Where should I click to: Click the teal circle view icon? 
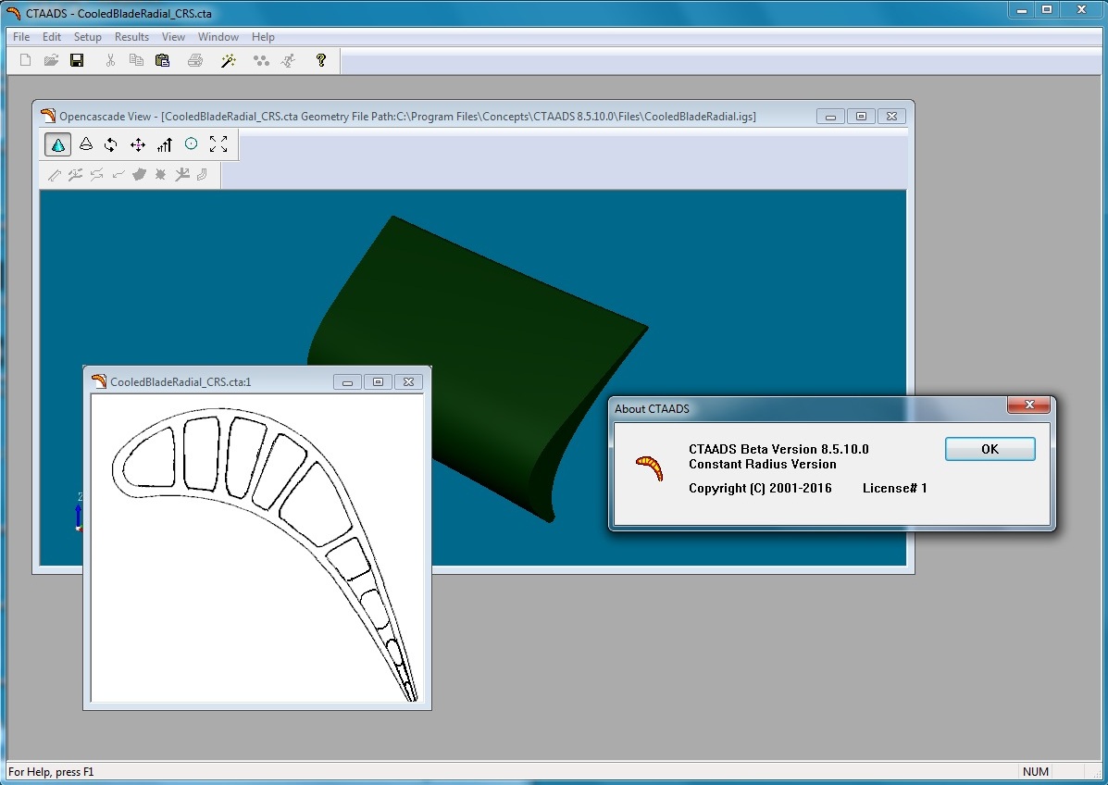point(191,144)
